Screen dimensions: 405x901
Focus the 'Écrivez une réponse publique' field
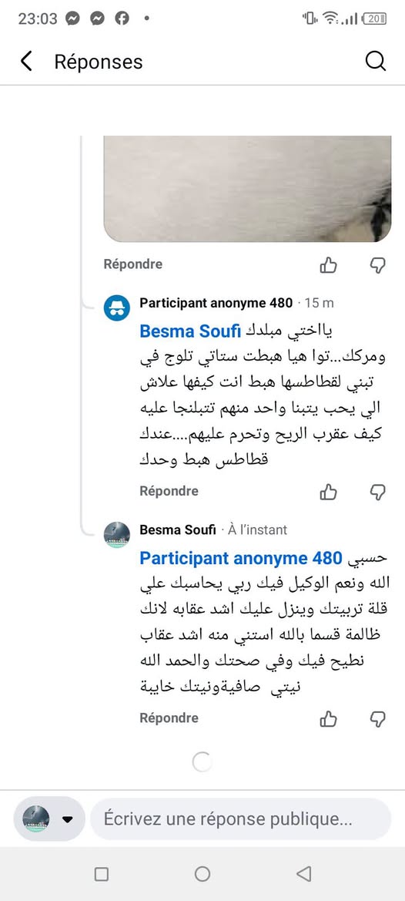pyautogui.click(x=240, y=819)
